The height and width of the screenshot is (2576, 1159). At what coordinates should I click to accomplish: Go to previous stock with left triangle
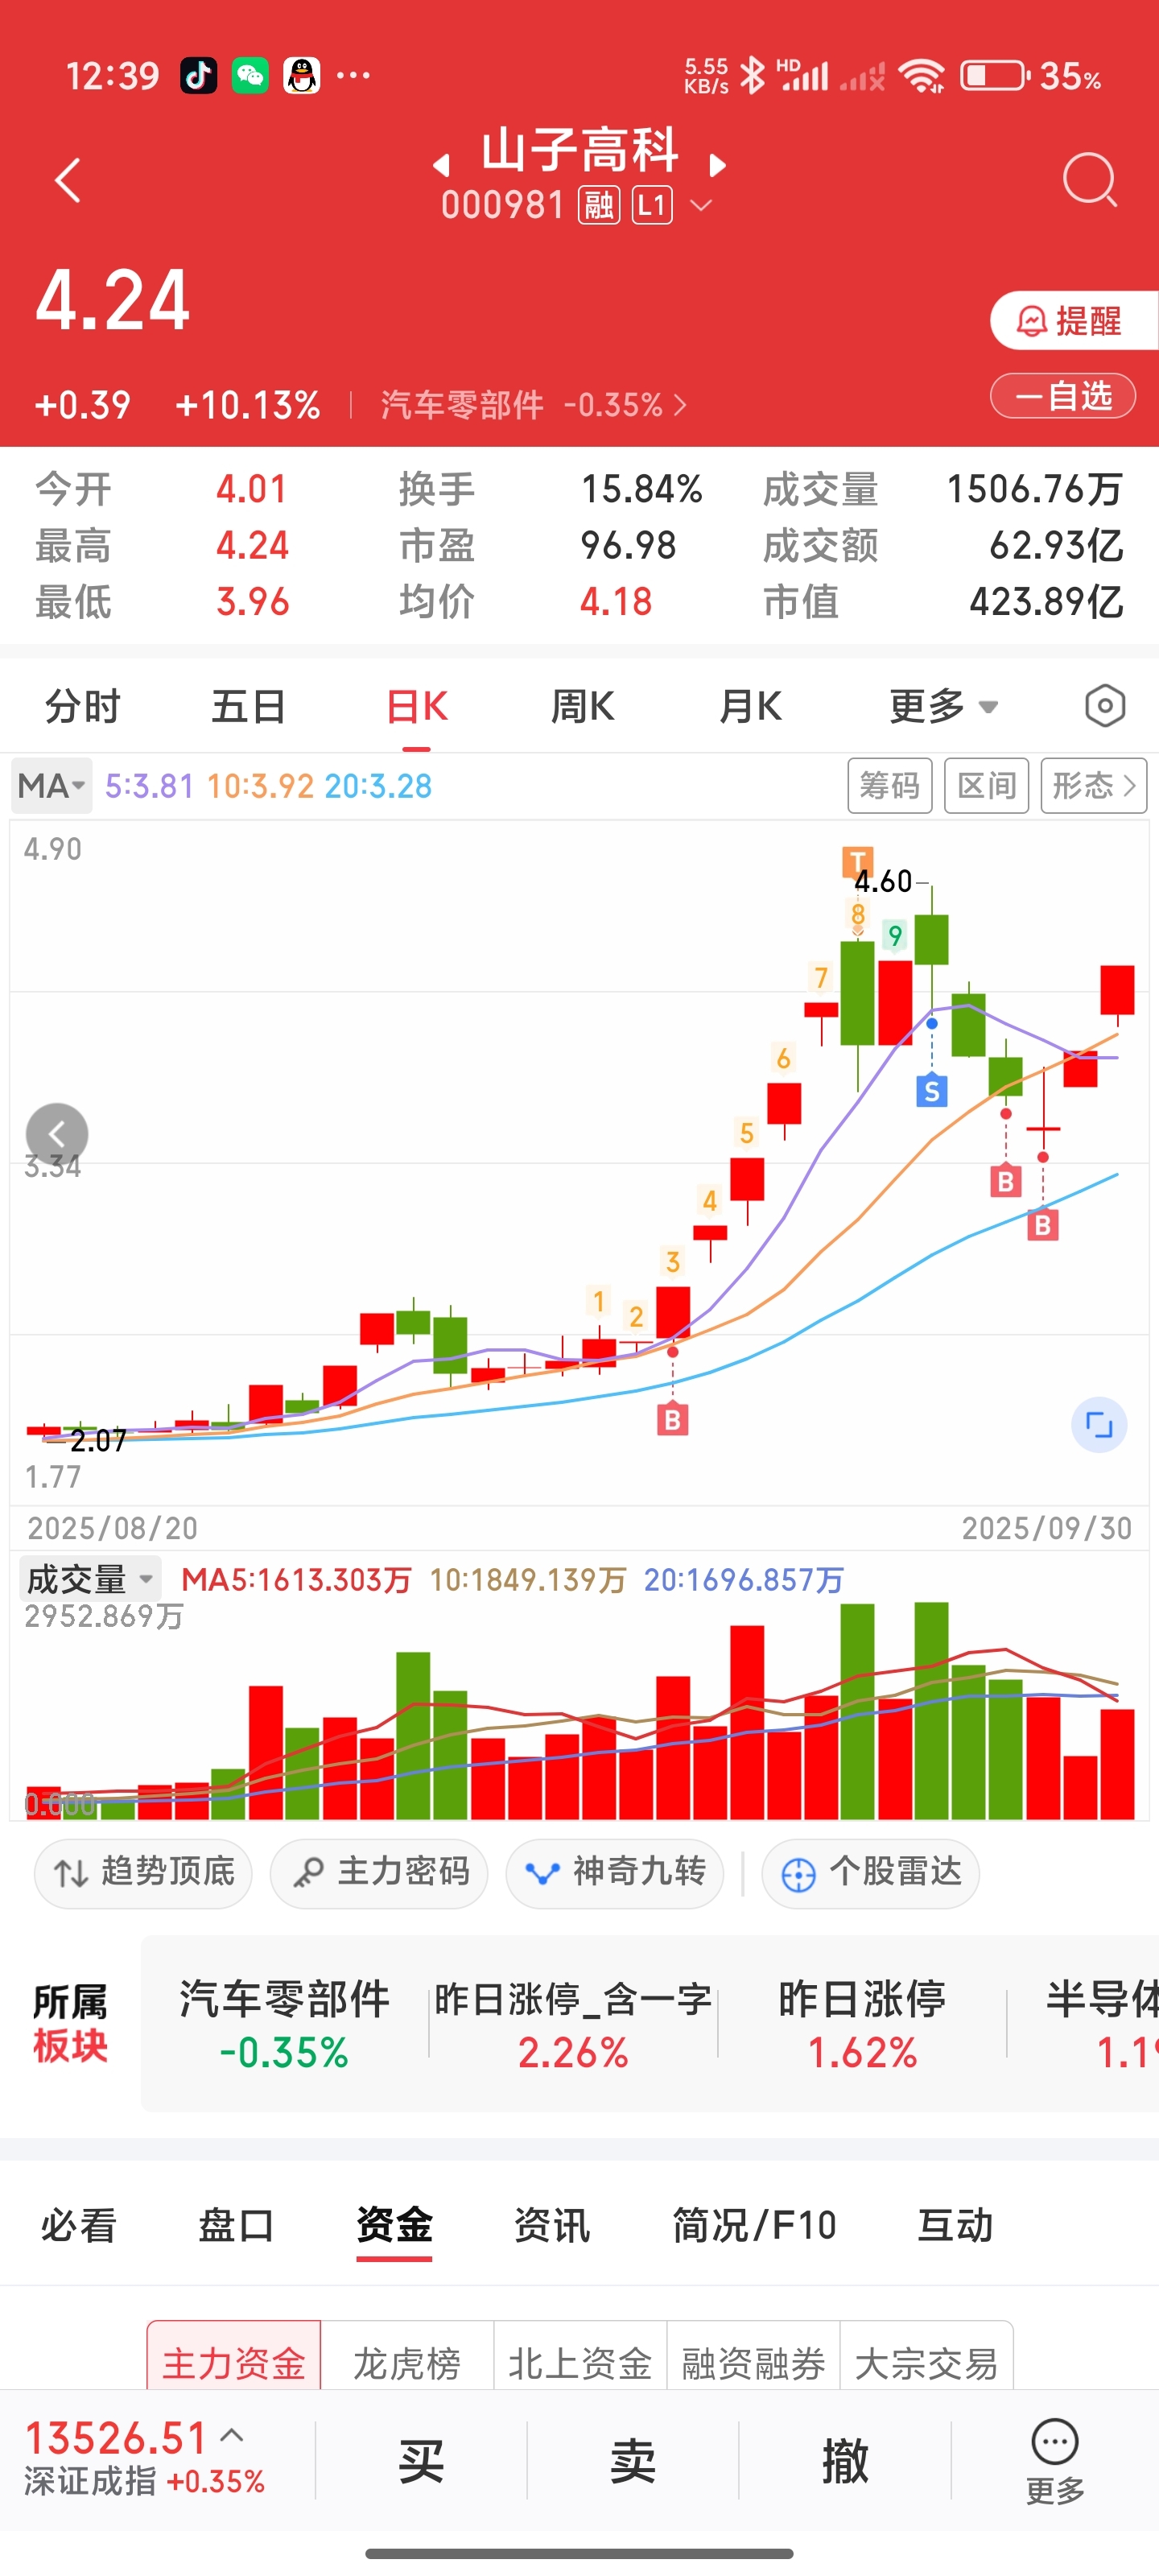(x=441, y=165)
